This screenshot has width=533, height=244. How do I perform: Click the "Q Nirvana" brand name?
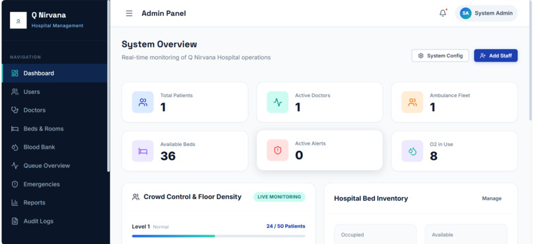point(49,15)
